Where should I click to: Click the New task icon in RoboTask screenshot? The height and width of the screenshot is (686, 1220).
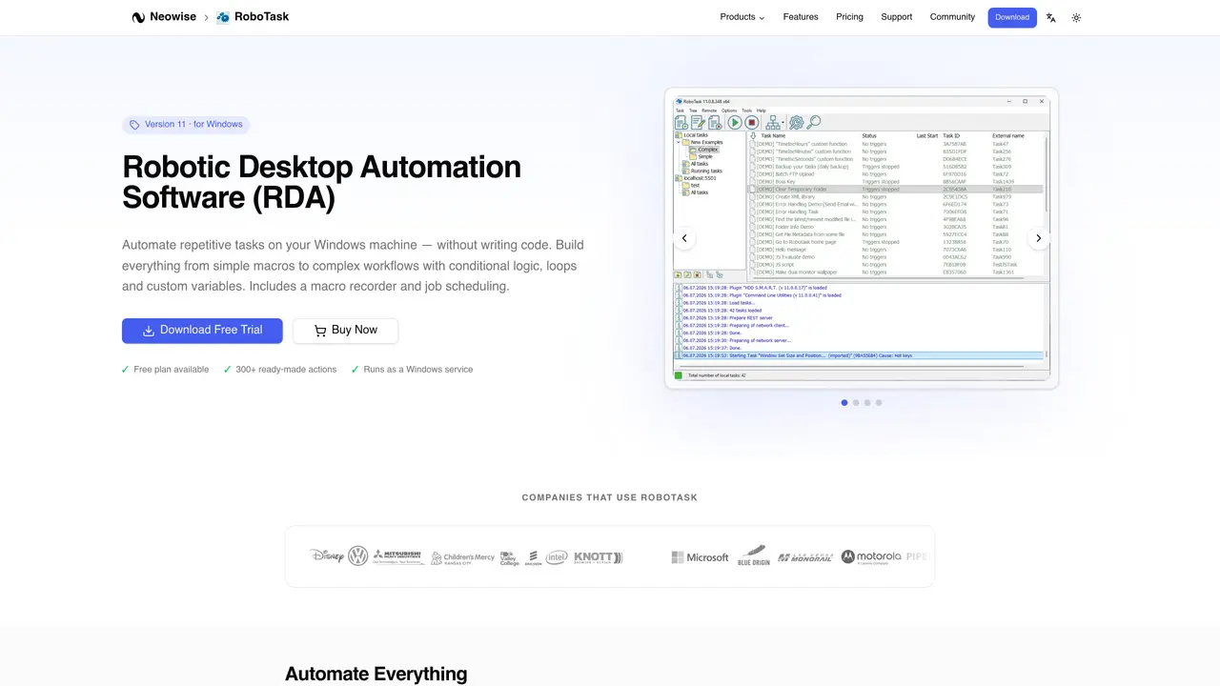pyautogui.click(x=681, y=123)
